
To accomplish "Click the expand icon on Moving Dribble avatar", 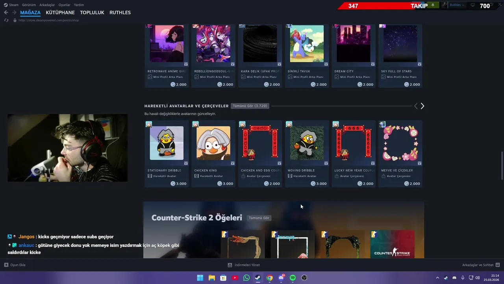I will [326, 163].
